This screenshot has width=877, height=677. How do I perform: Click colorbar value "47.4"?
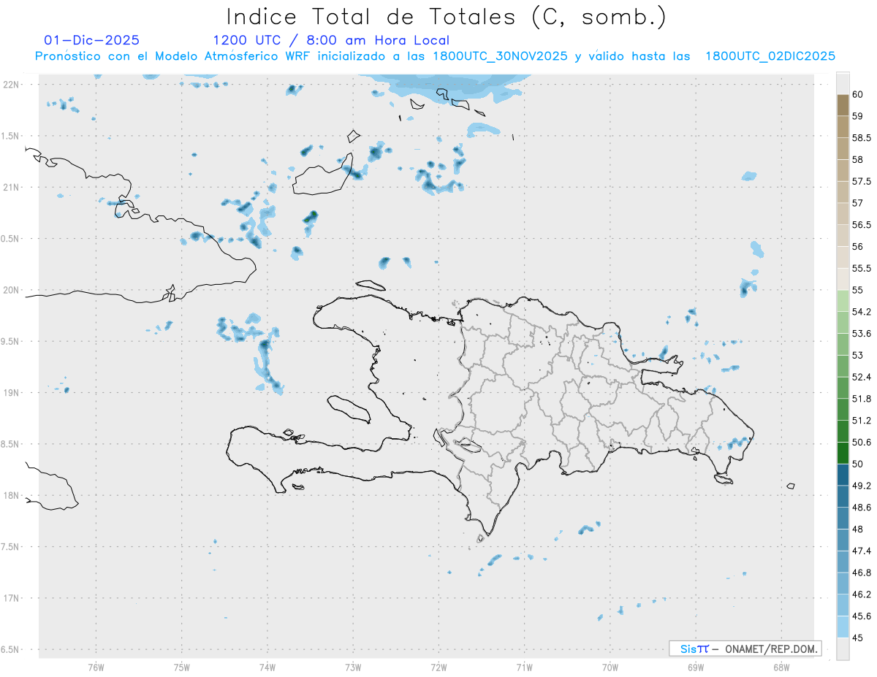[862, 551]
